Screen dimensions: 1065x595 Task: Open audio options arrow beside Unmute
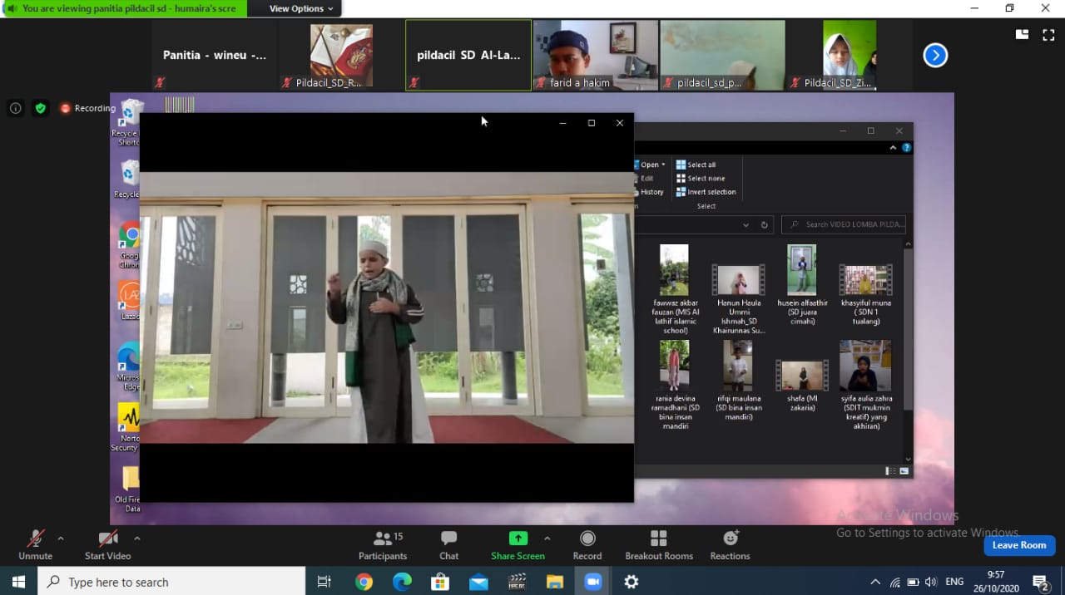point(61,538)
